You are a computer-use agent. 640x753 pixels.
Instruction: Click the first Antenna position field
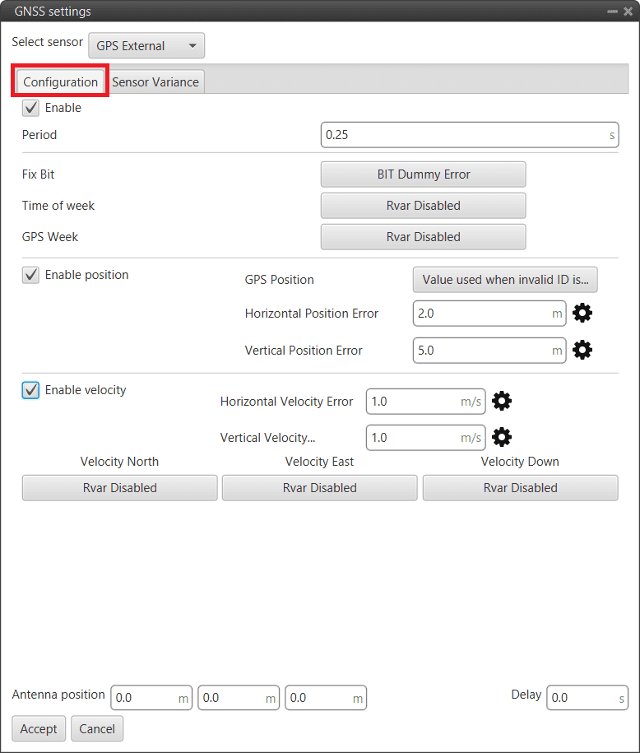tap(146, 698)
